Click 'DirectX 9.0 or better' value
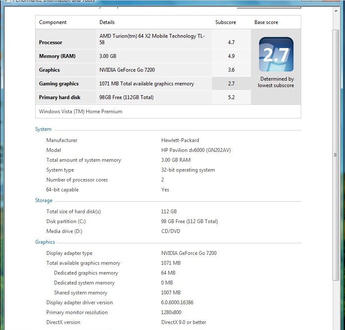 point(184,322)
